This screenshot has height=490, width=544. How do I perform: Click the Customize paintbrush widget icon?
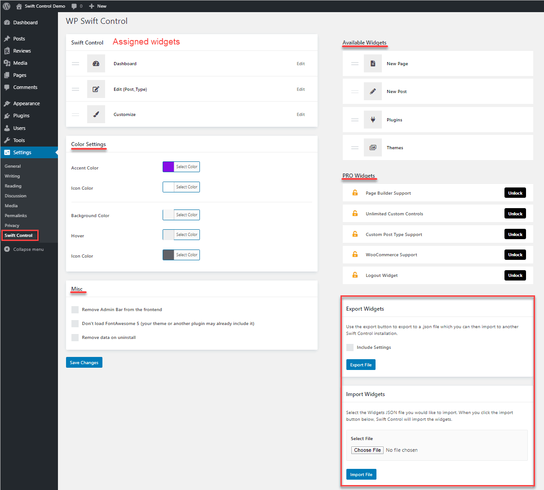point(96,114)
